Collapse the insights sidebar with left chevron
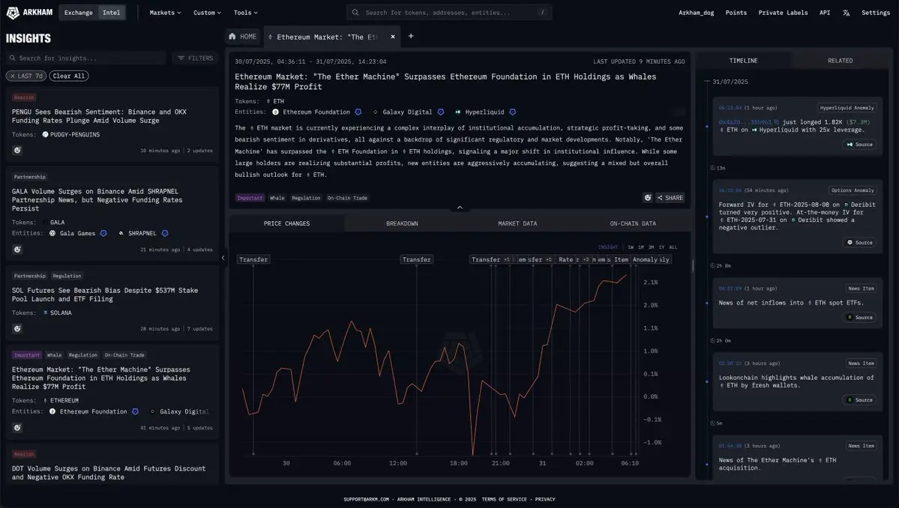 pos(223,258)
